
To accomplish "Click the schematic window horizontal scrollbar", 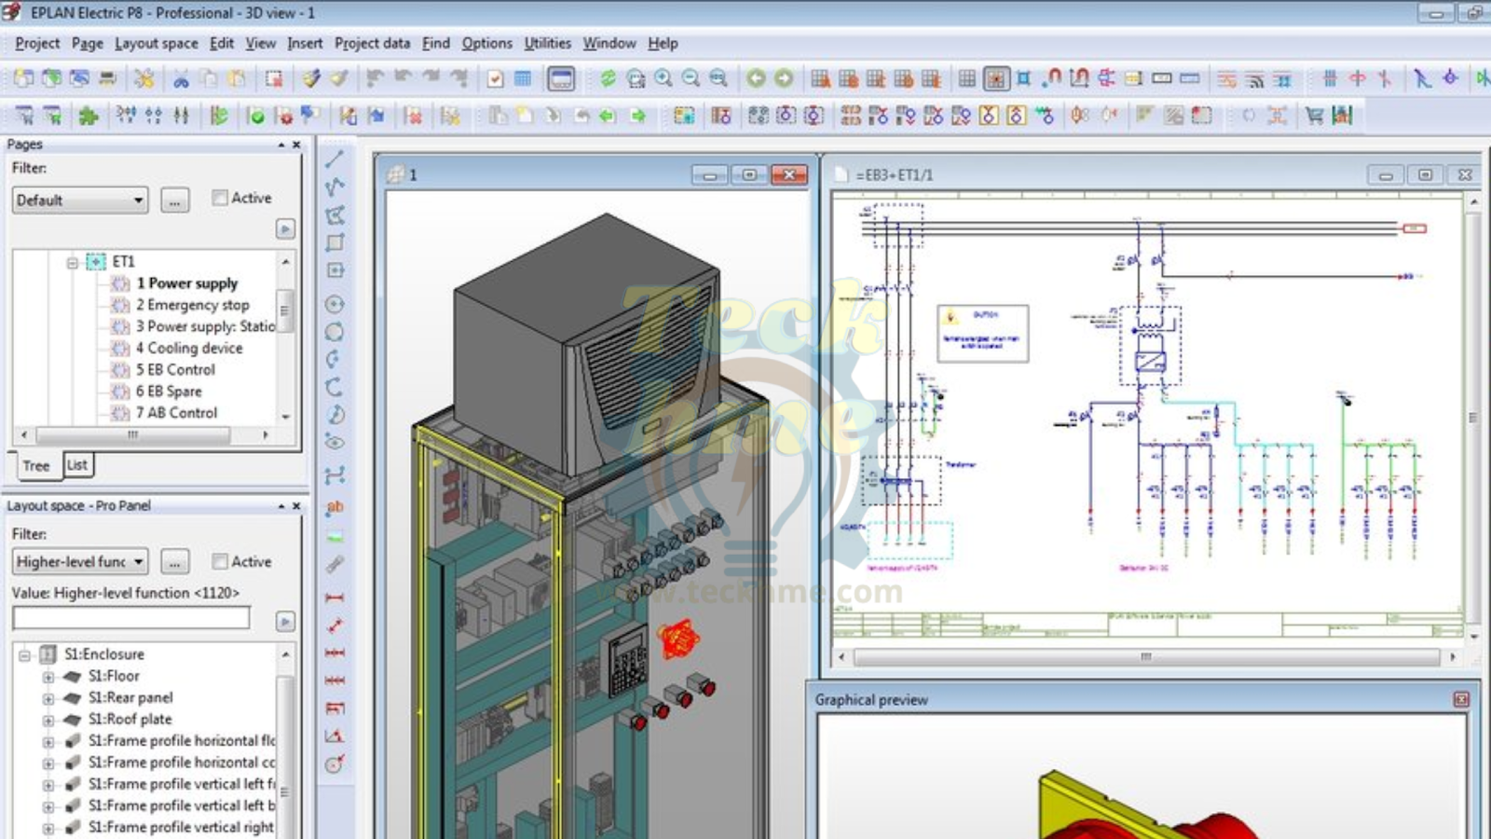I will click(1147, 657).
